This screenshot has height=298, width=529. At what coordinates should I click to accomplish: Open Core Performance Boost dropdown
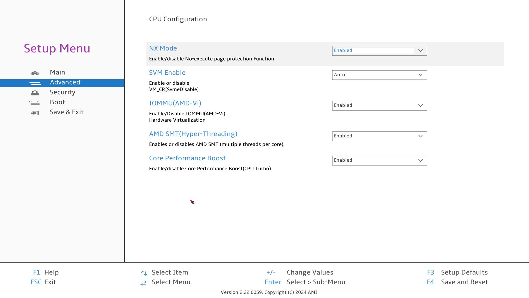(x=379, y=161)
